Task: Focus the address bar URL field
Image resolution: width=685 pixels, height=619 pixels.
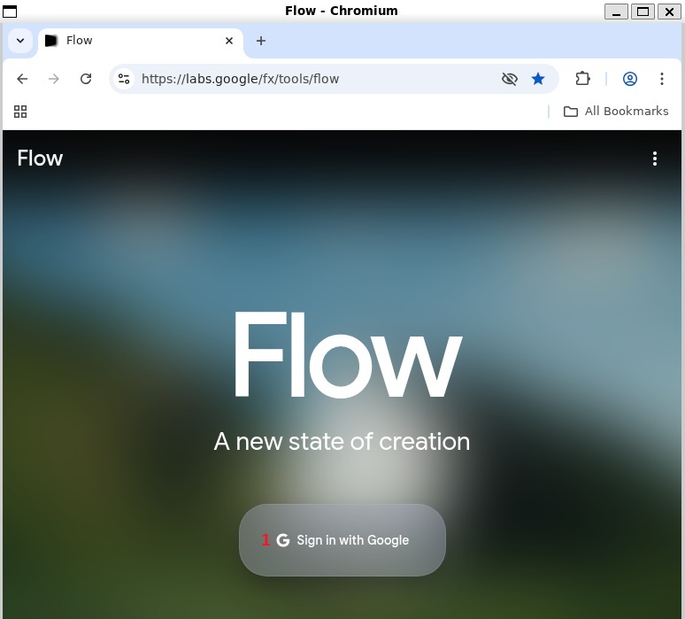Action: 310,79
